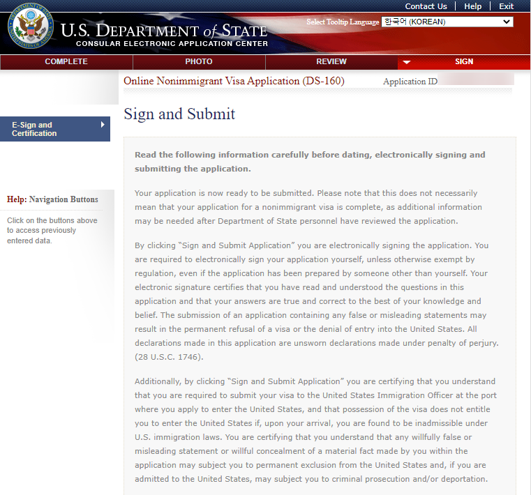
Task: Click the U.S. Department of State banner title
Action: coord(164,31)
